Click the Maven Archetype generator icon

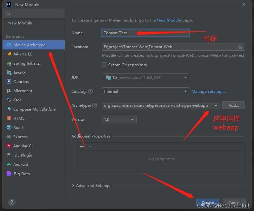click(9, 45)
